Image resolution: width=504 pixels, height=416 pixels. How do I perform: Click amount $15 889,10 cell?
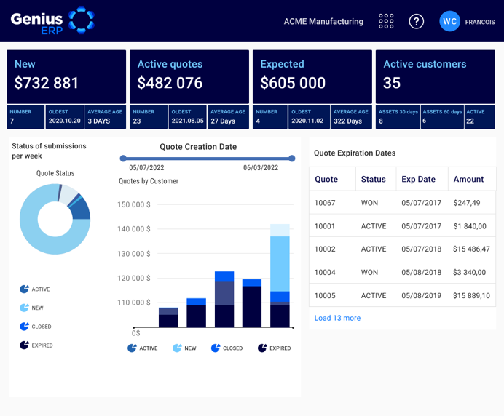(471, 295)
